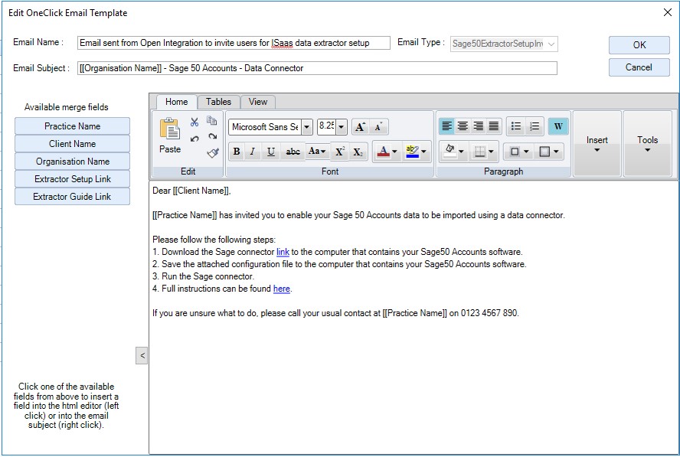Apply paragraph shading paint bucket
Image resolution: width=680 pixels, height=457 pixels.
pos(450,152)
